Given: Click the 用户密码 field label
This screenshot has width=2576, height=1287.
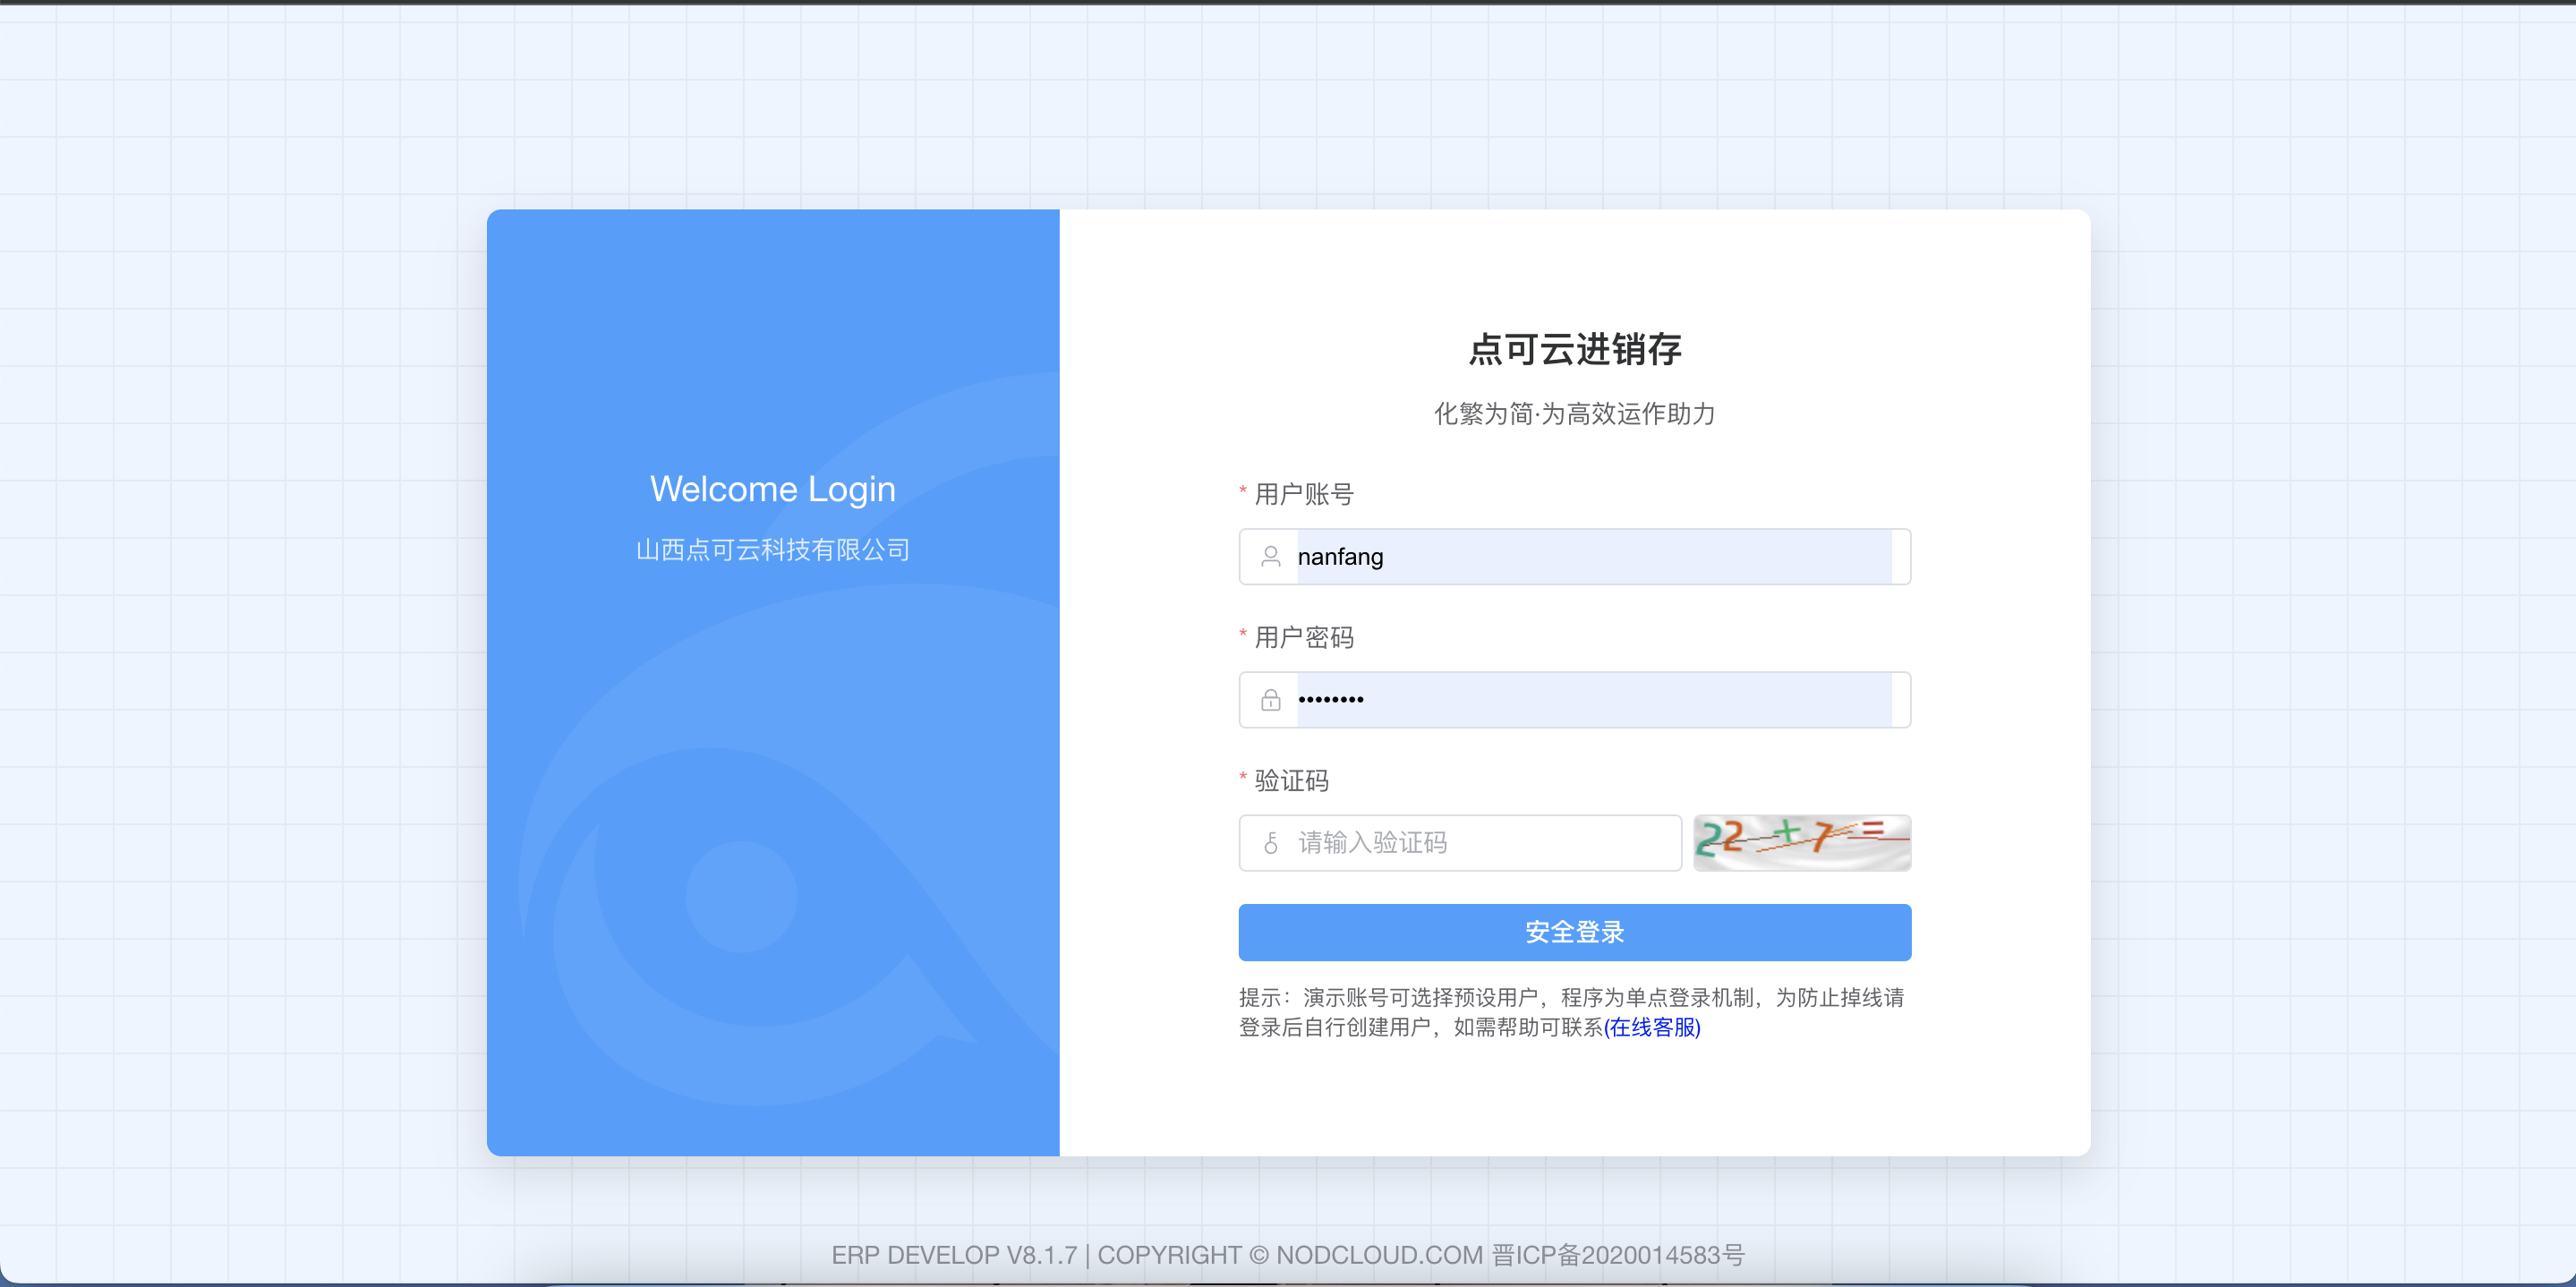Looking at the screenshot, I should [x=1303, y=637].
